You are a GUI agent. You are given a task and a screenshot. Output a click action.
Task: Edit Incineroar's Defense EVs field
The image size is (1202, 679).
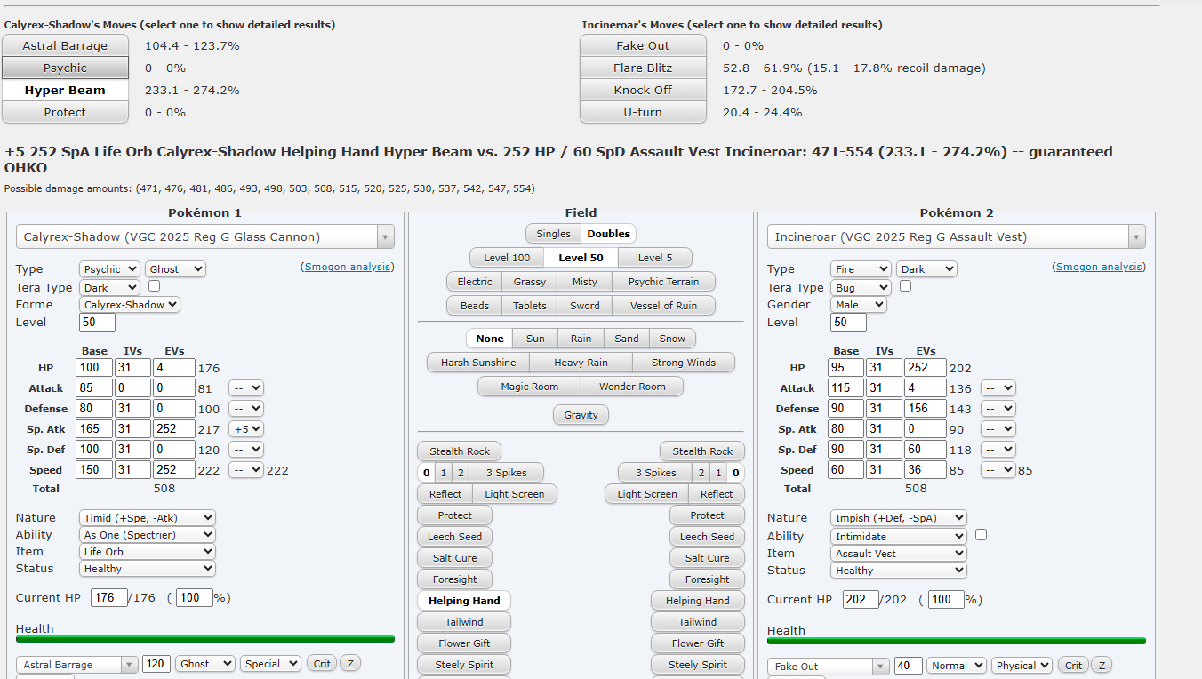coord(926,409)
